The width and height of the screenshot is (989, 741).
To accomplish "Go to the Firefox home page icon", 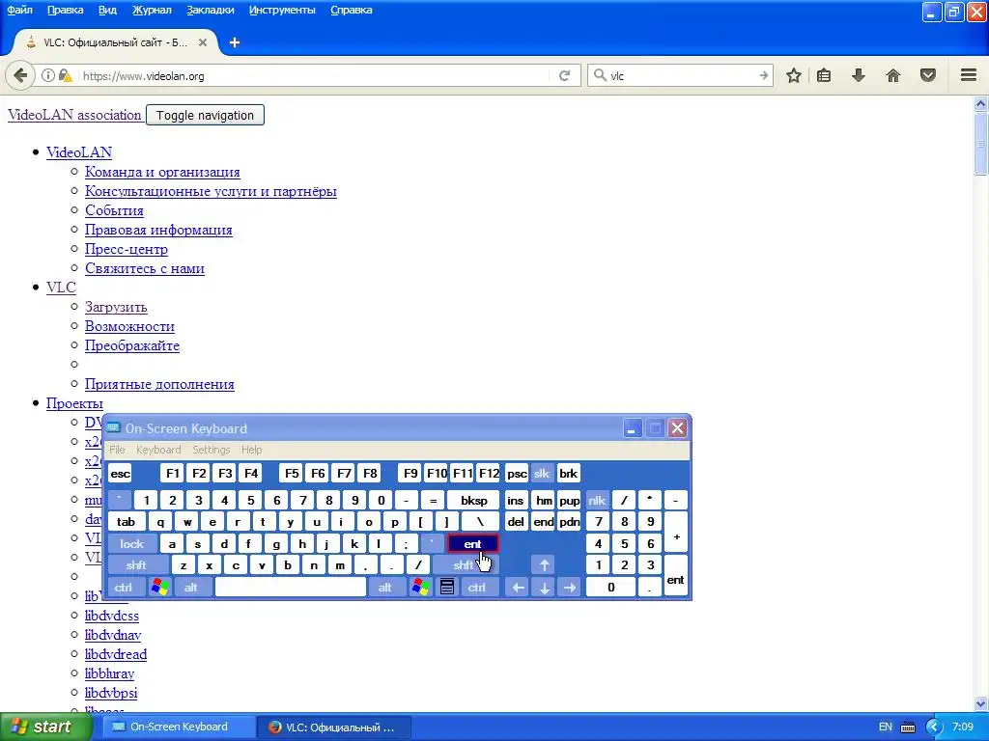I will point(893,75).
